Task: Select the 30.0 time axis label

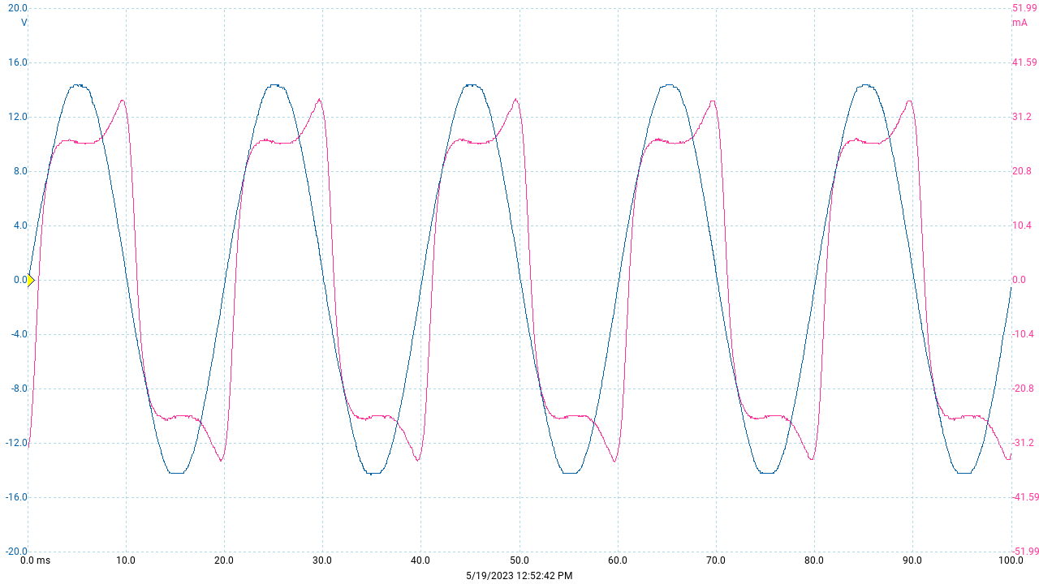Action: click(322, 560)
